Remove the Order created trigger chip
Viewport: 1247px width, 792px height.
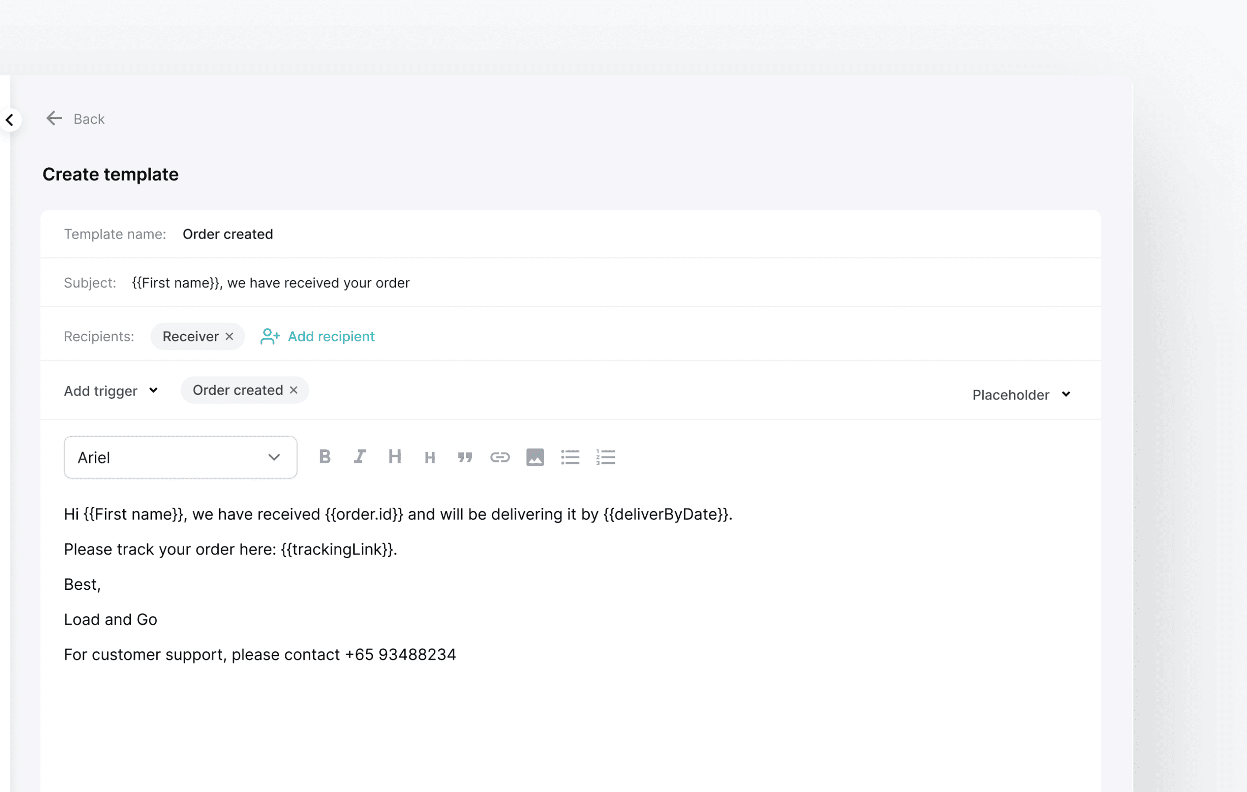(294, 390)
